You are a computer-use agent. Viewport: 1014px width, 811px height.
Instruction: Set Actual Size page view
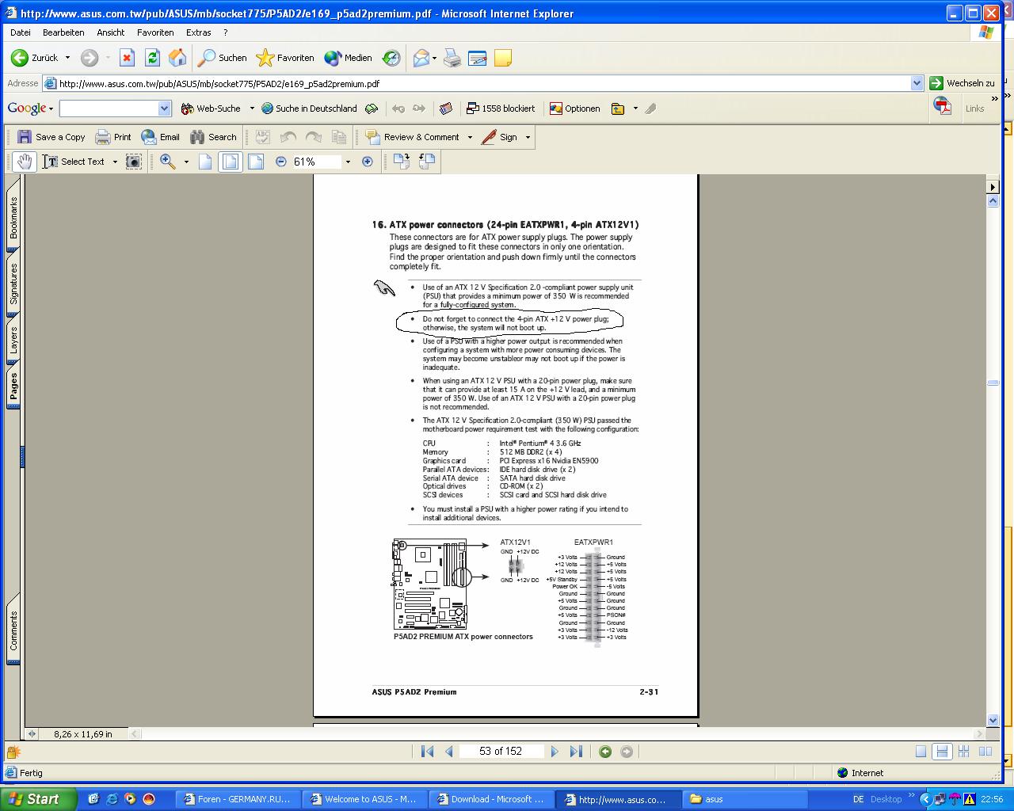[x=205, y=162]
